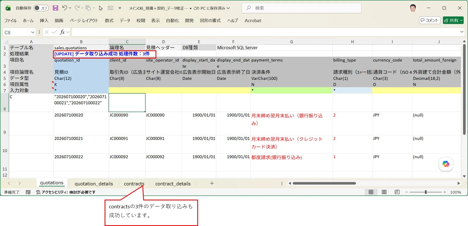Image resolution: width=468 pixels, height=226 pixels.
Task: Open Customize Quick Access Toolbar dropdown
Action: click(120, 8)
